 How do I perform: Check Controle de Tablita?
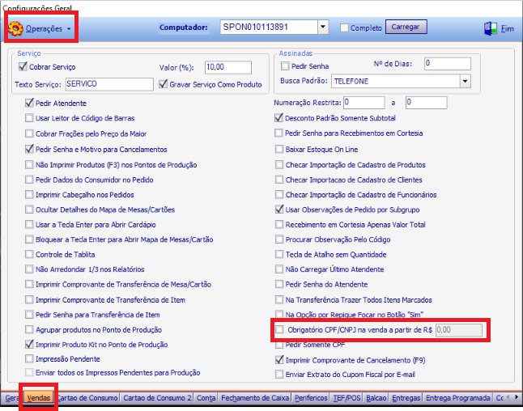click(x=29, y=254)
